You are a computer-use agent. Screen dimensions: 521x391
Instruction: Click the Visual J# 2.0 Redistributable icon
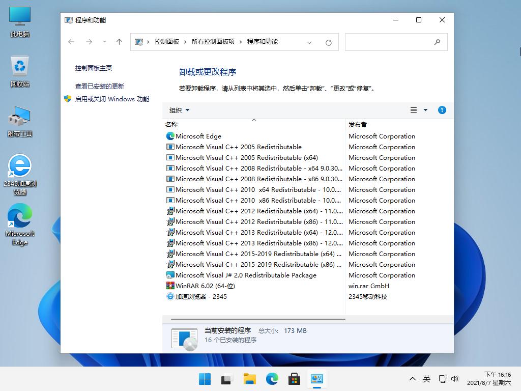[x=170, y=275]
